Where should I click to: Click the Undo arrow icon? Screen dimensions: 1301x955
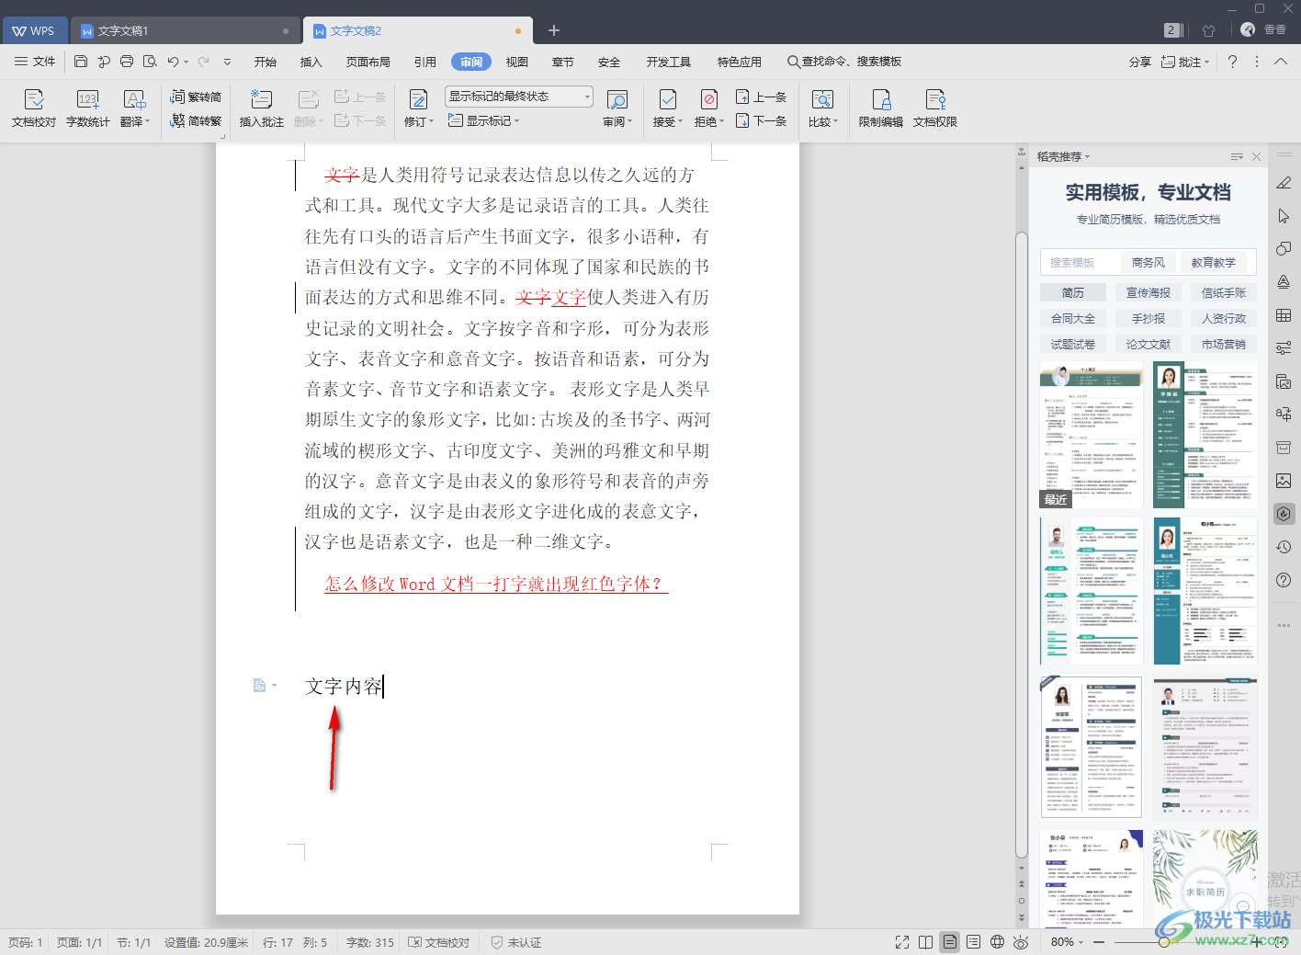(173, 62)
